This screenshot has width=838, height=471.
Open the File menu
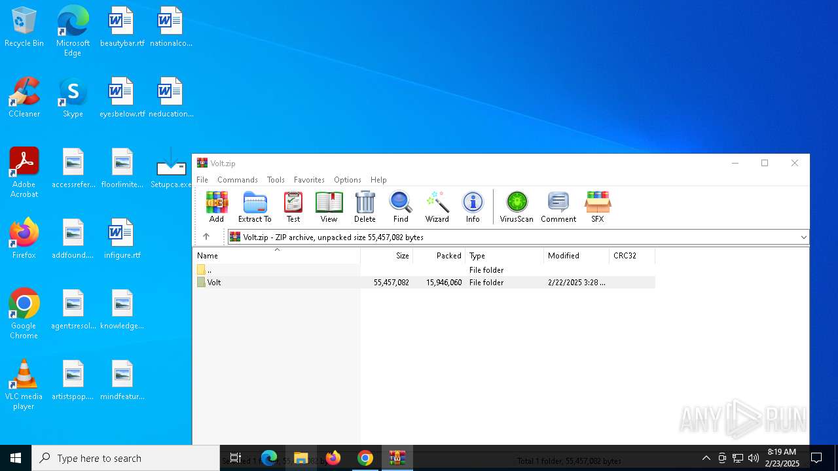(x=202, y=179)
